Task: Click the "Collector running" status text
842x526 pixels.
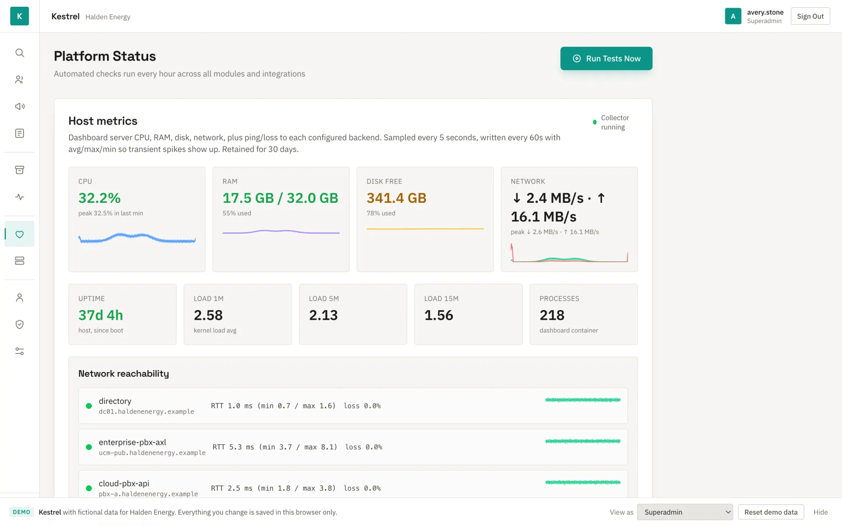Action: click(615, 122)
